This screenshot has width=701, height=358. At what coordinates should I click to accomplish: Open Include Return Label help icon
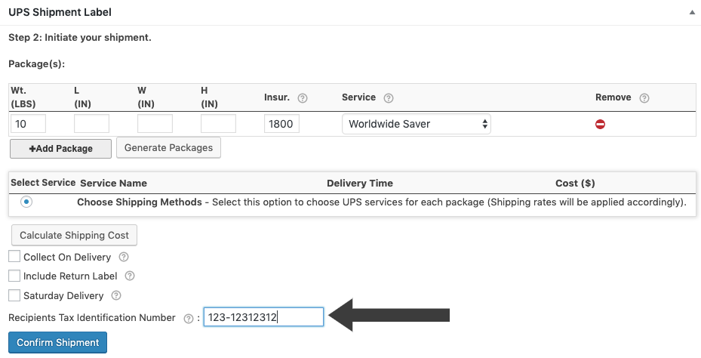pyautogui.click(x=130, y=276)
